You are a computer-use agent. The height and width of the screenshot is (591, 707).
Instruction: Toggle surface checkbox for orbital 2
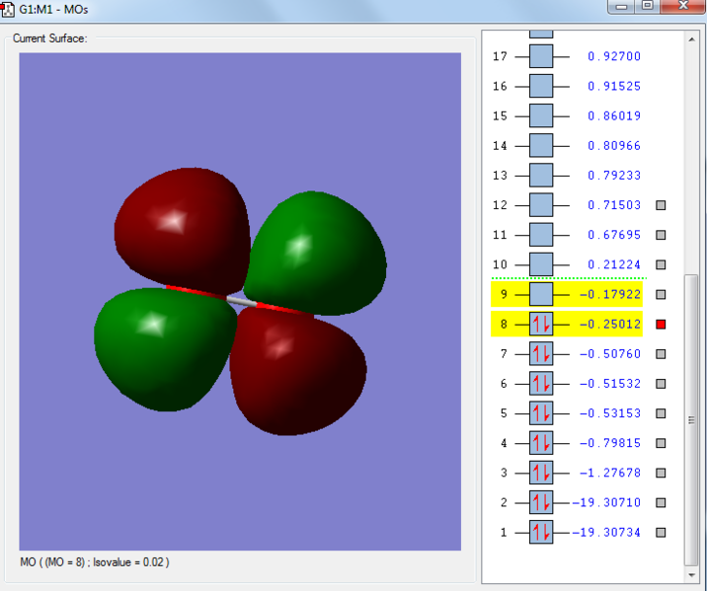[x=661, y=503]
